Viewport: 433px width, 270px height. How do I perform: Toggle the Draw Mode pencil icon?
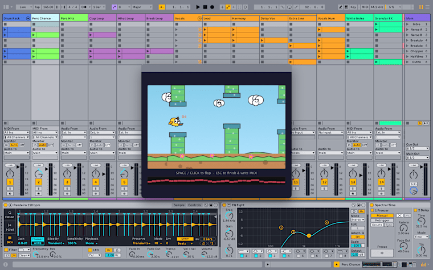pos(341,7)
